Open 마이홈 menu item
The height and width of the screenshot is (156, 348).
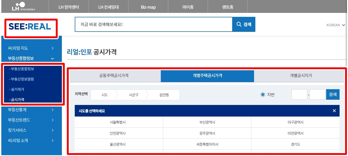coord(188,7)
